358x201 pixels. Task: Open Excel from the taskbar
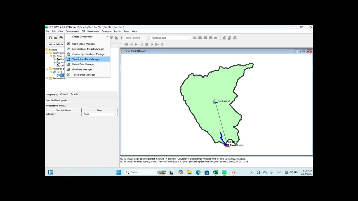216,172
